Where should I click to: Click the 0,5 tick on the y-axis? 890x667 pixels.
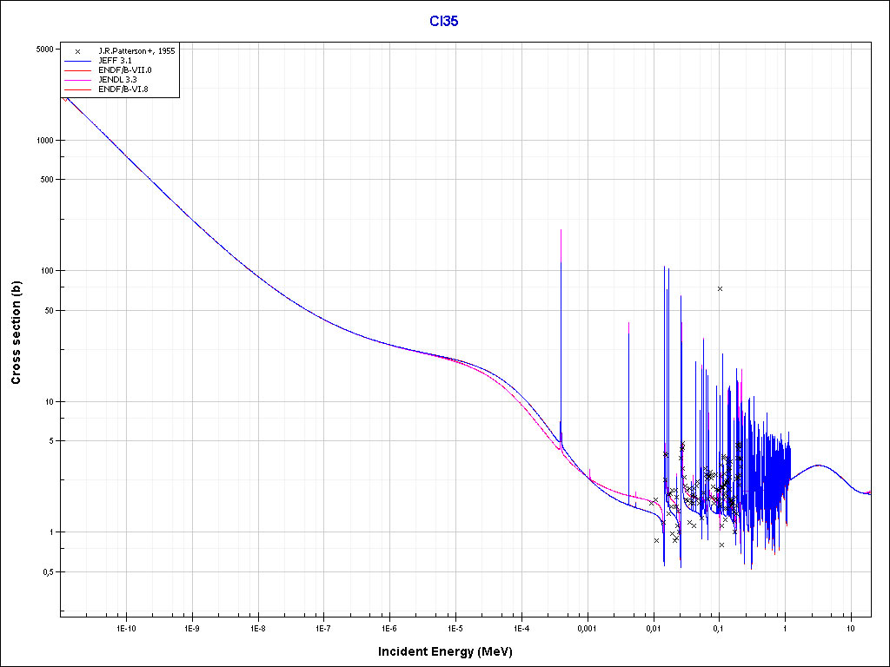[x=47, y=571]
